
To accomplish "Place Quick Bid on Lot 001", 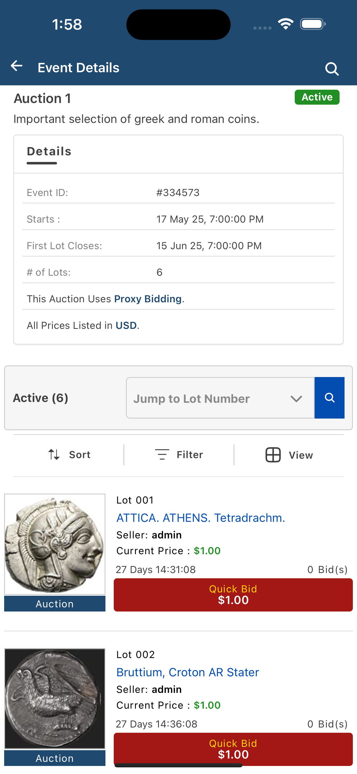I will point(233,595).
